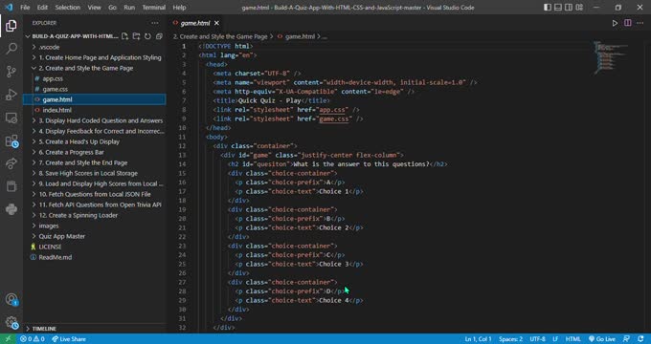The width and height of the screenshot is (651, 344).
Task: Open the Run and Debug view
Action: coord(11,95)
